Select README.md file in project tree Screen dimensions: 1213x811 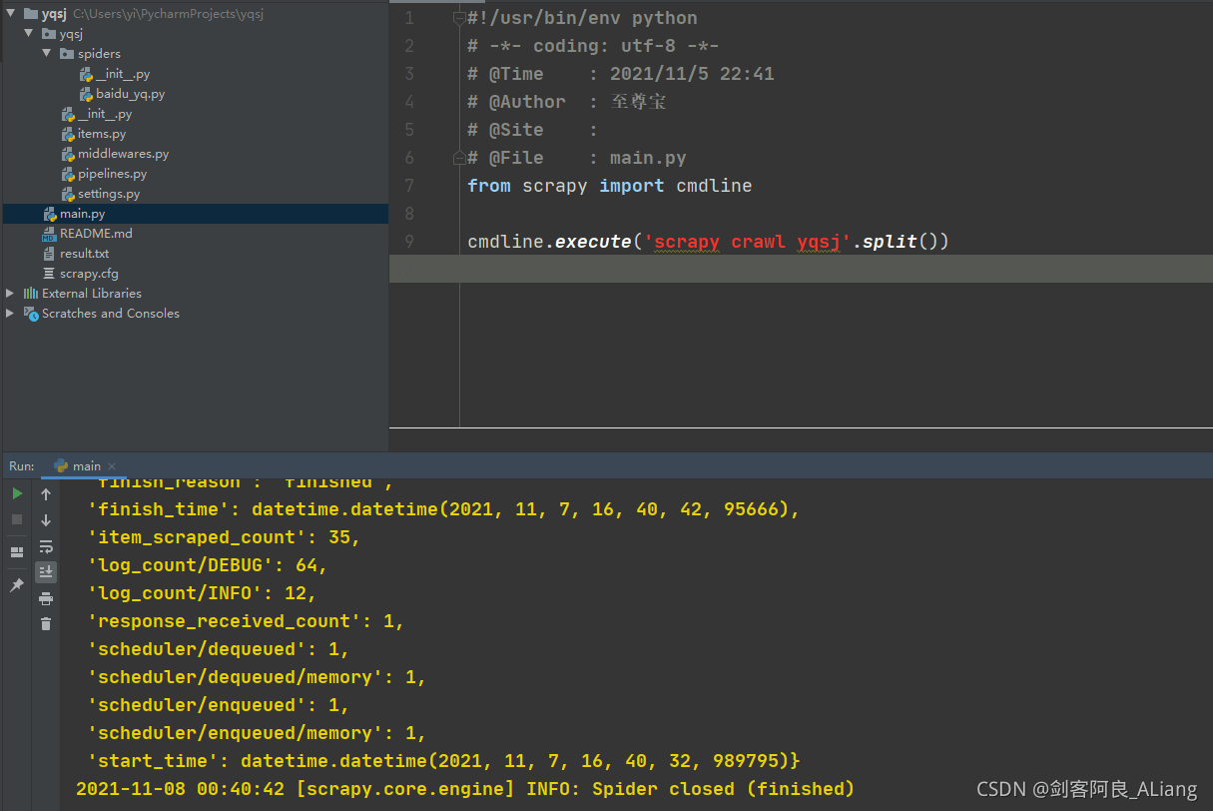(x=96, y=234)
